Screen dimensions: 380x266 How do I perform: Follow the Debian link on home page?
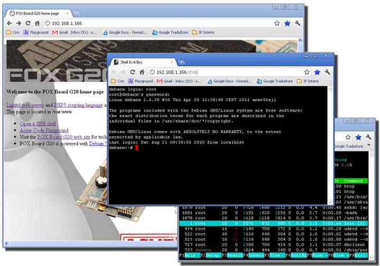tap(98, 144)
